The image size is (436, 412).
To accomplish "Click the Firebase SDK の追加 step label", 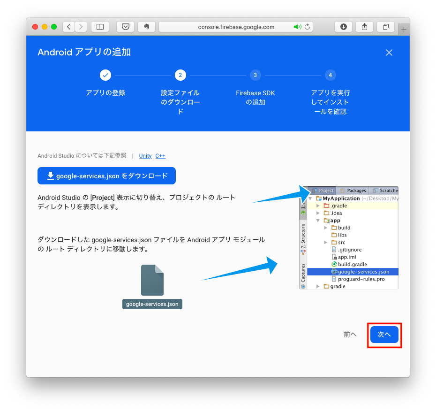I will [255, 98].
